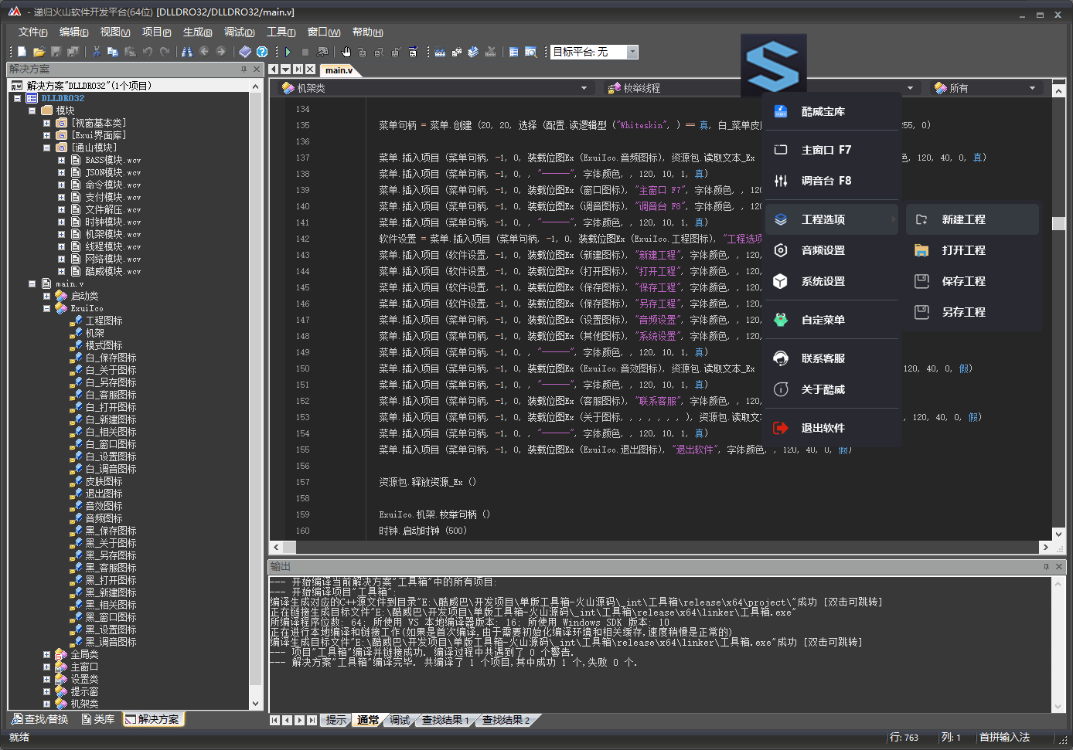
Task: Select 主窗口 F7 menu entry
Action: pos(832,150)
